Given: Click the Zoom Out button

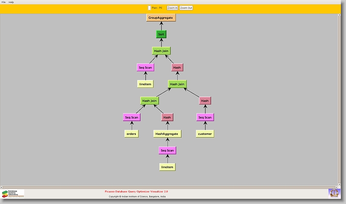Looking at the screenshot, I should (x=186, y=8).
